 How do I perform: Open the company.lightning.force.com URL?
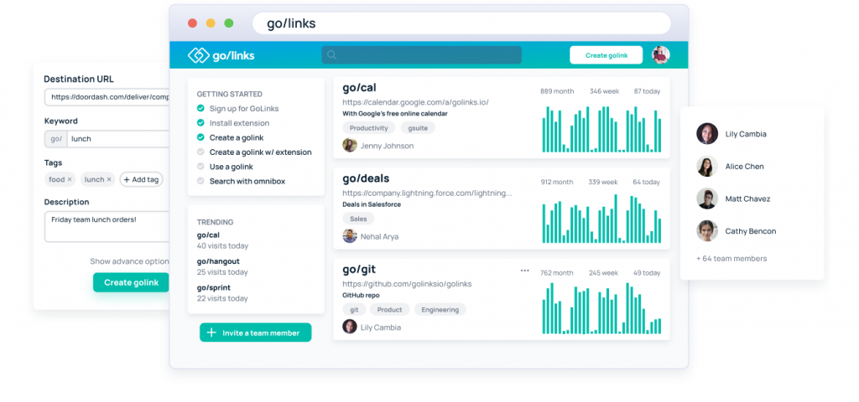pyautogui.click(x=427, y=193)
